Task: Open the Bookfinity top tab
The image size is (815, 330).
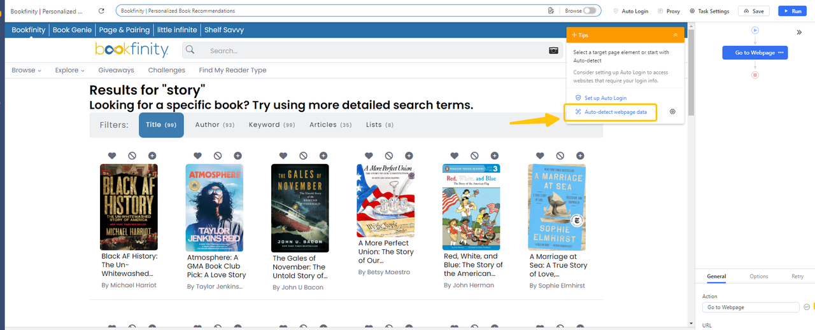Action: coord(29,30)
